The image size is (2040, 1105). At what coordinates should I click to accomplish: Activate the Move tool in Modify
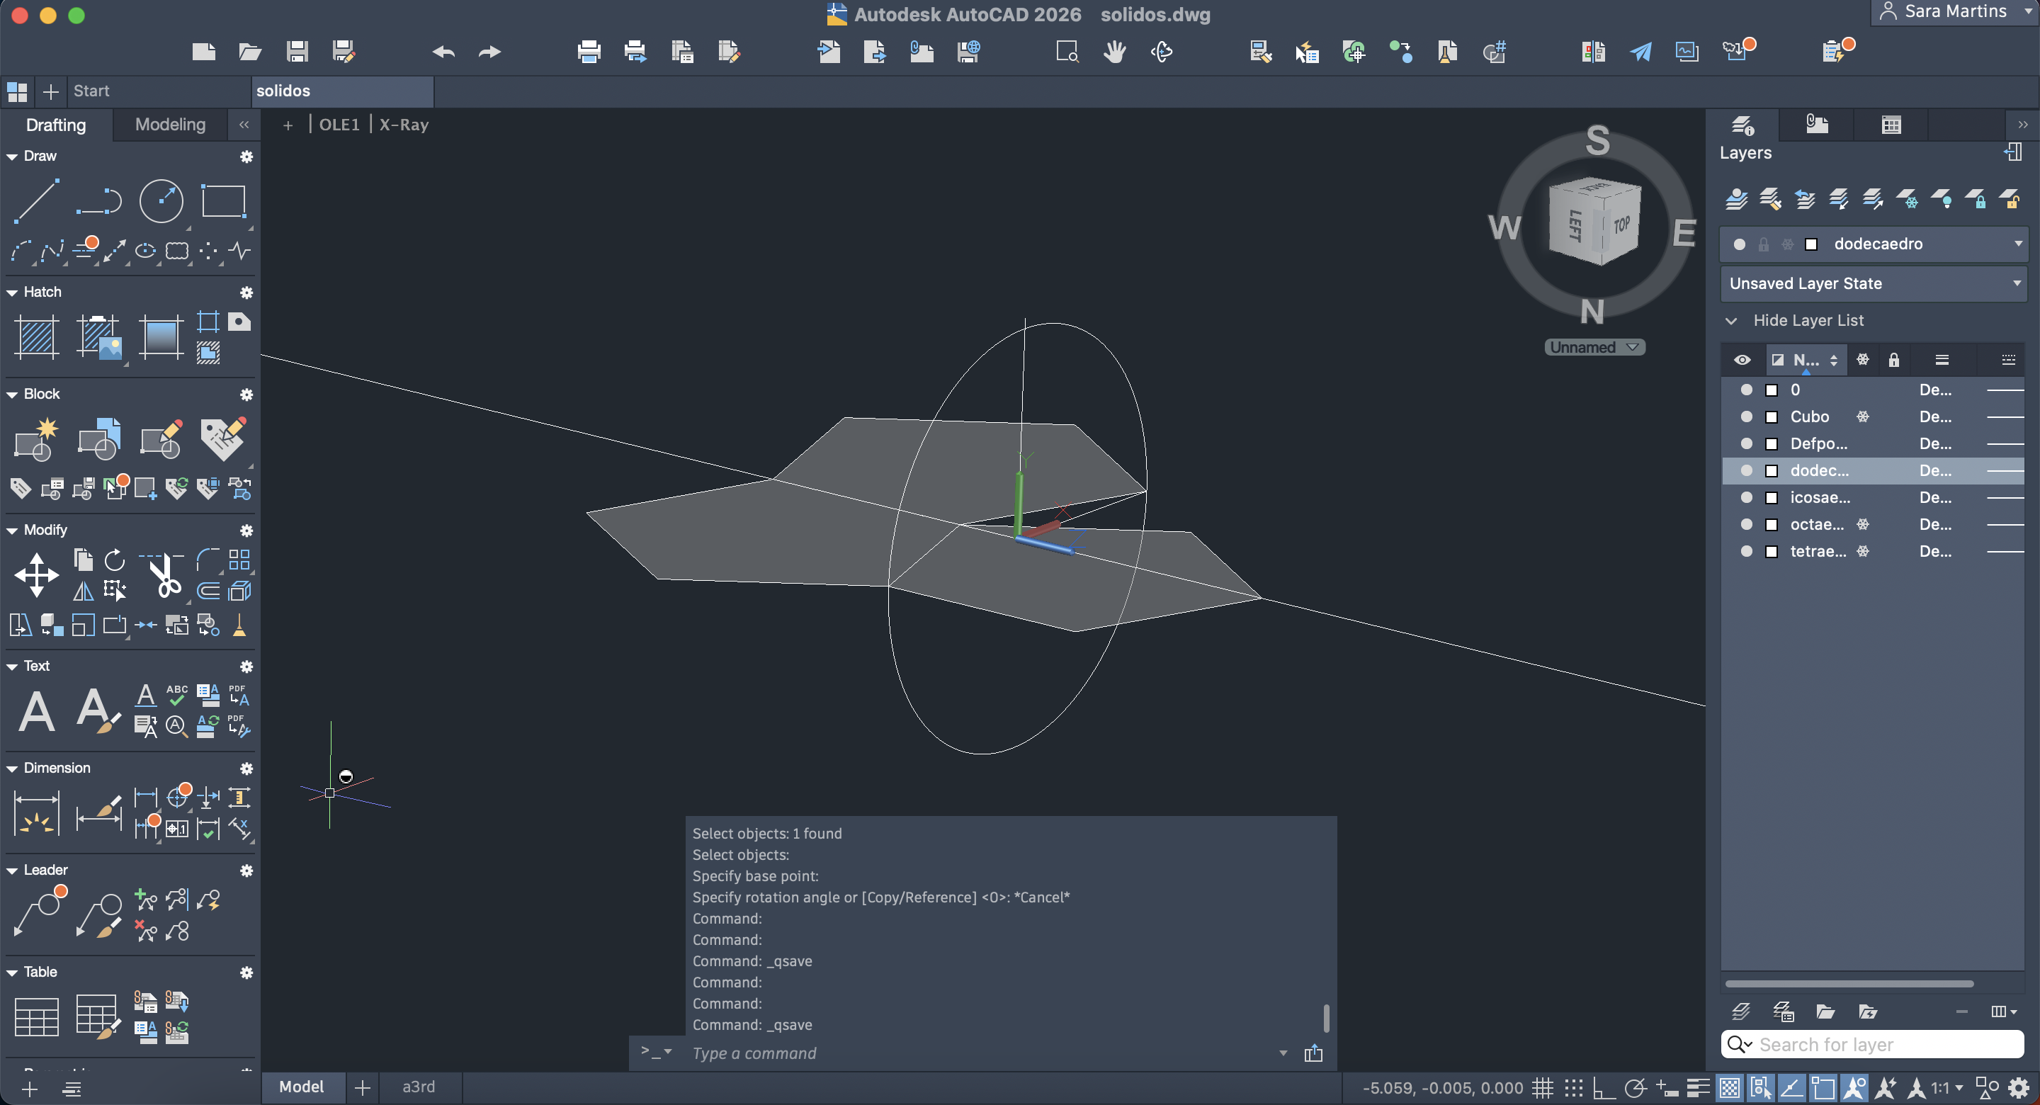pyautogui.click(x=36, y=574)
